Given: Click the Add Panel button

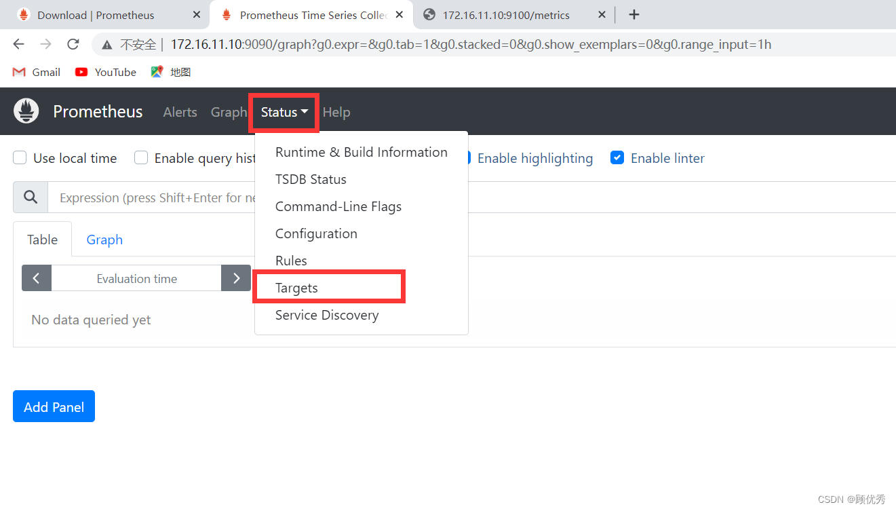Looking at the screenshot, I should (x=54, y=406).
